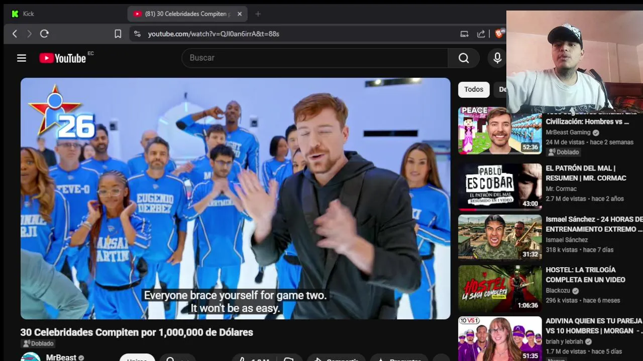Viewport: 643px width, 361px height.
Task: Open the MrBeast Gaming channel link
Action: pos(568,132)
